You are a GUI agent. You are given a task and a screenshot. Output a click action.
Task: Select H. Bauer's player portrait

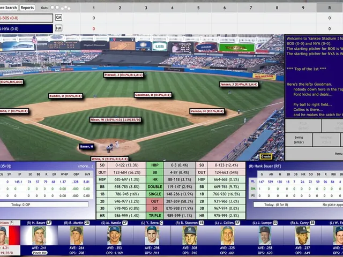pyautogui.click(x=39, y=235)
